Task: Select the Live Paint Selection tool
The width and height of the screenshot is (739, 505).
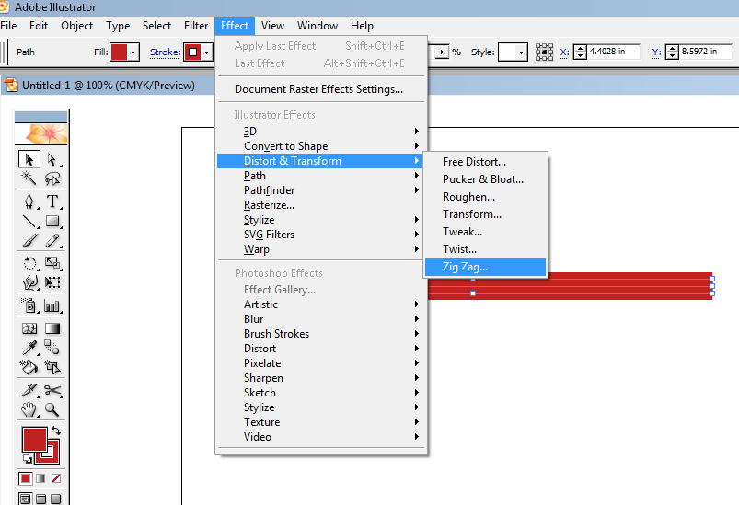Action: [x=52, y=367]
